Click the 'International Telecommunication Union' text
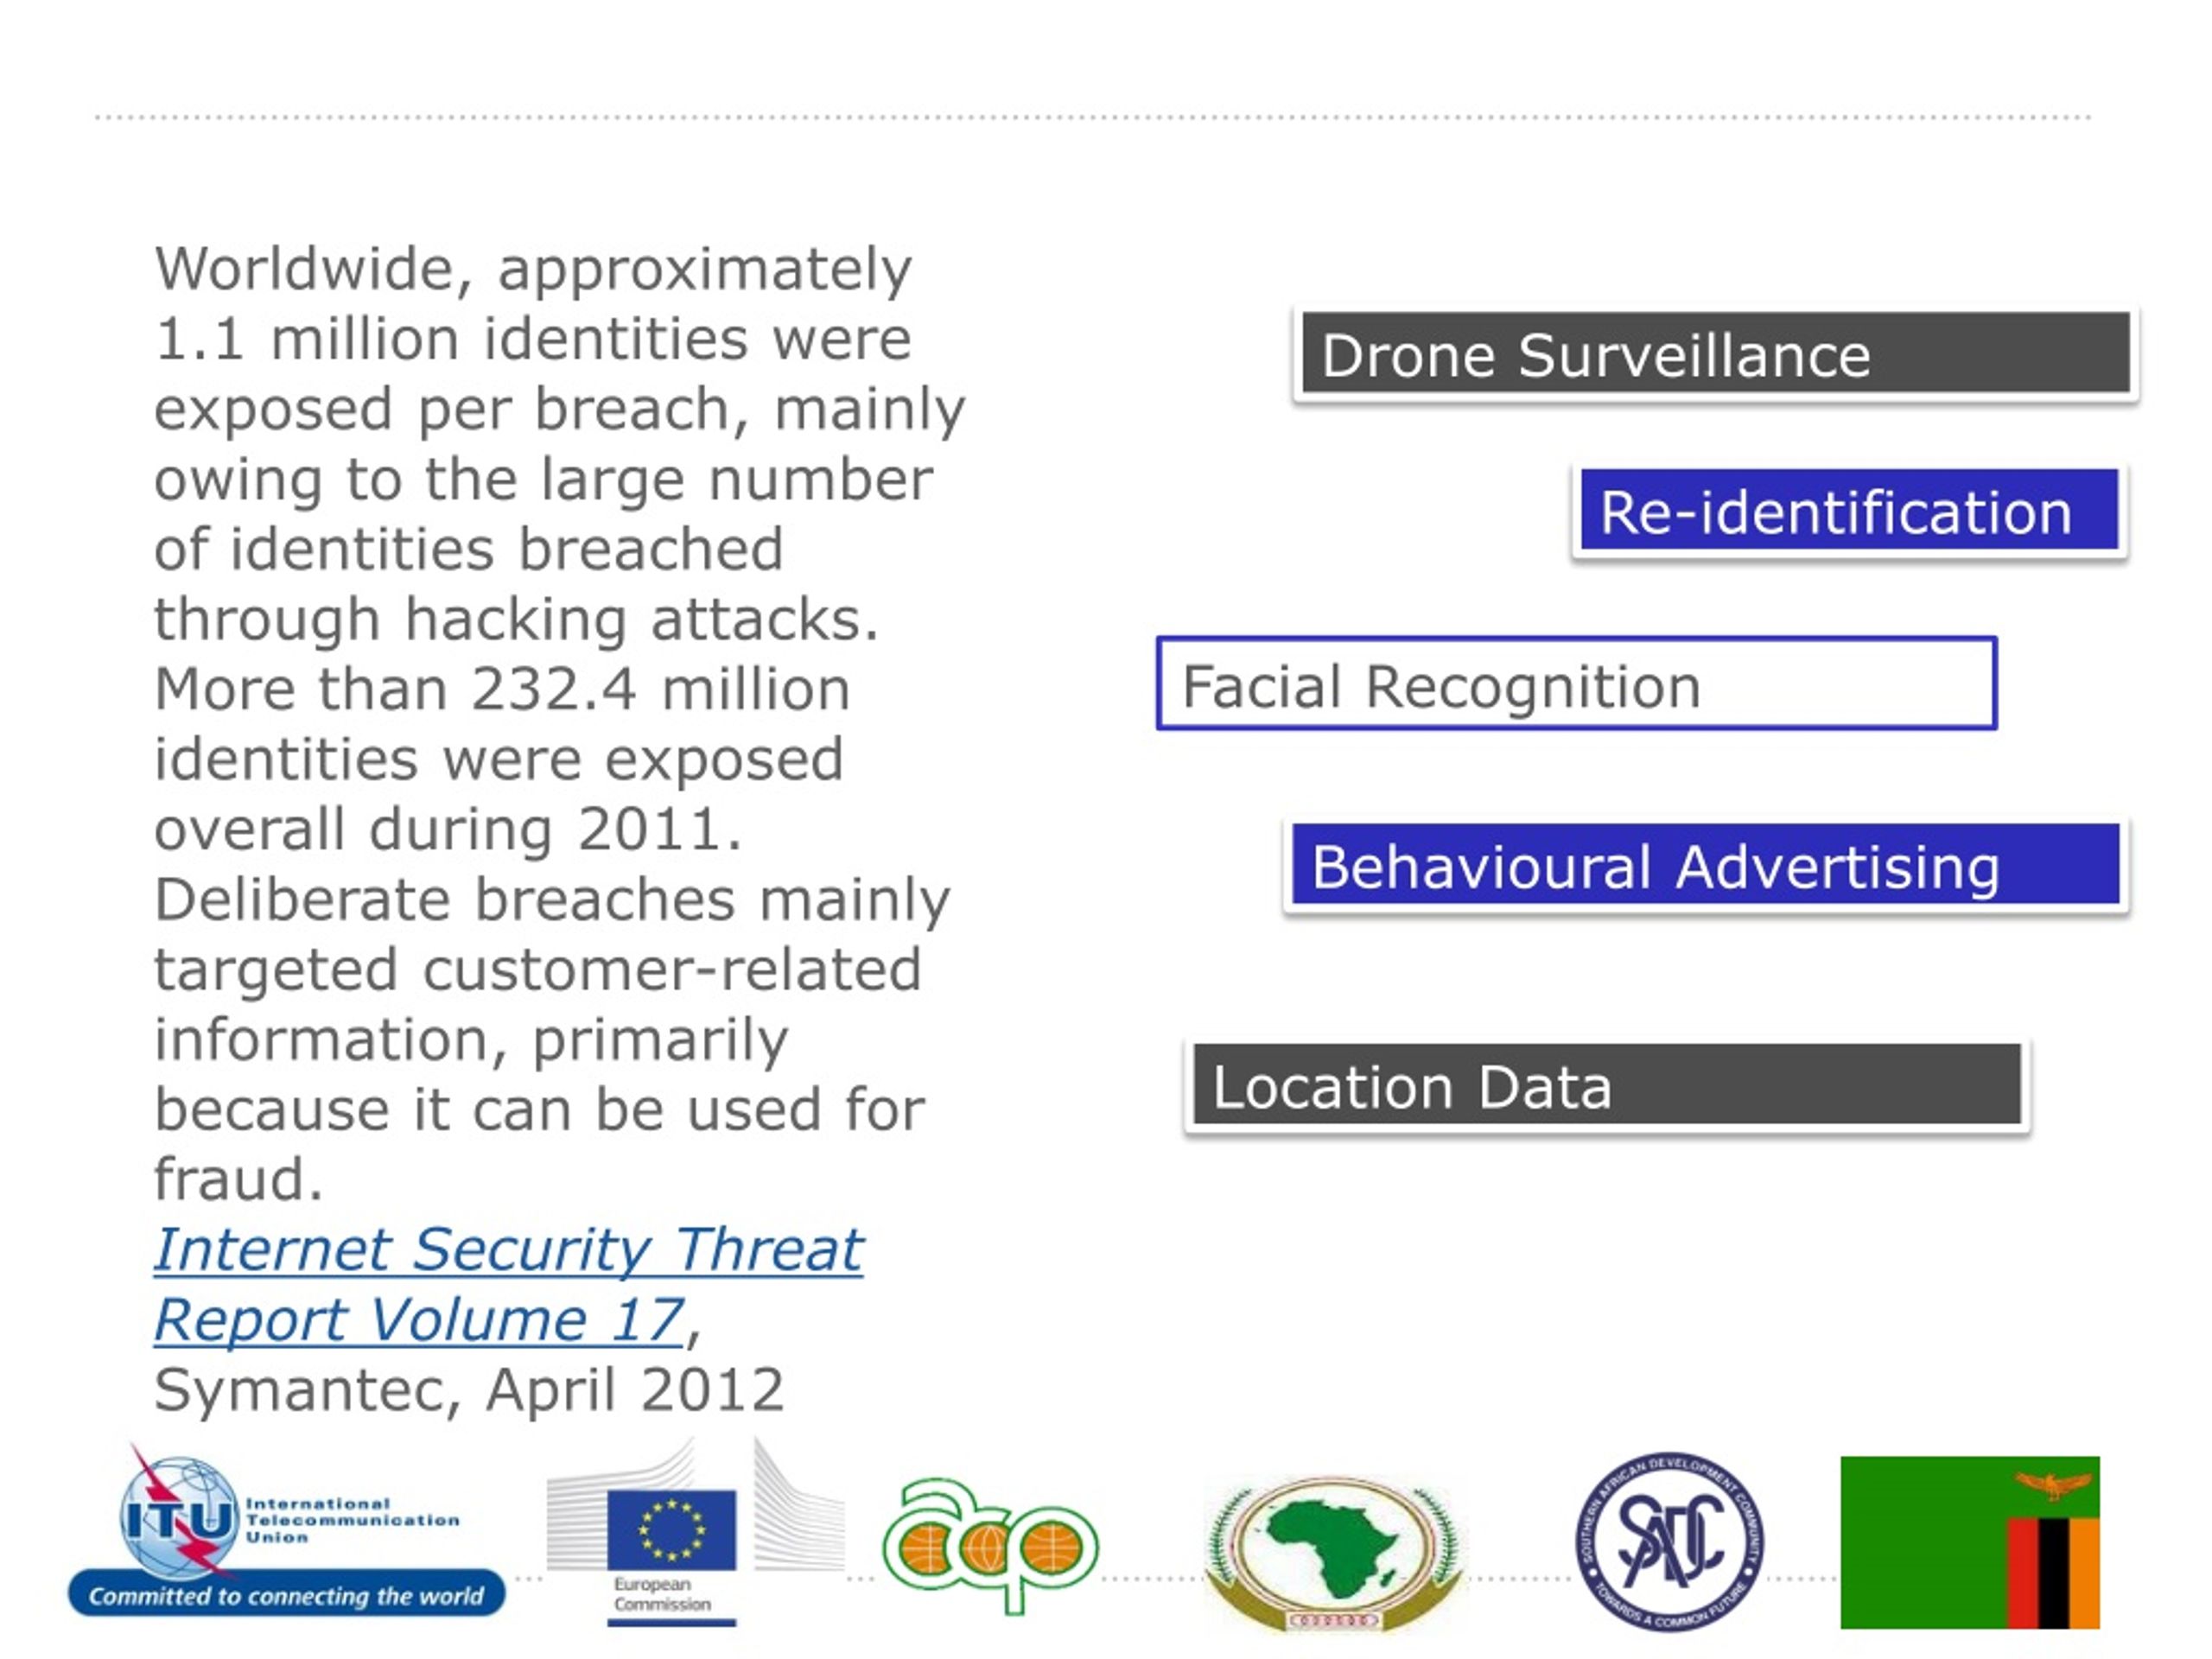The image size is (2212, 1659). click(x=352, y=1520)
